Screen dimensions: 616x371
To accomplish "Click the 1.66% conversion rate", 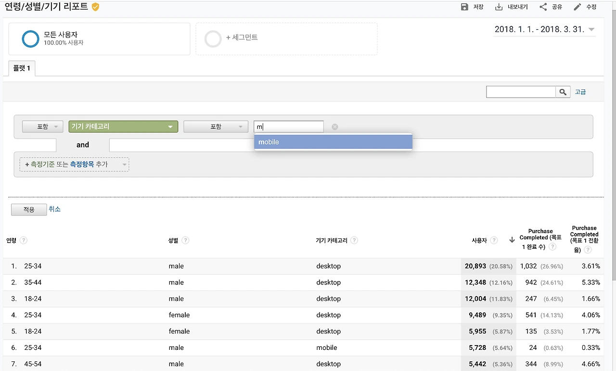I will (591, 299).
